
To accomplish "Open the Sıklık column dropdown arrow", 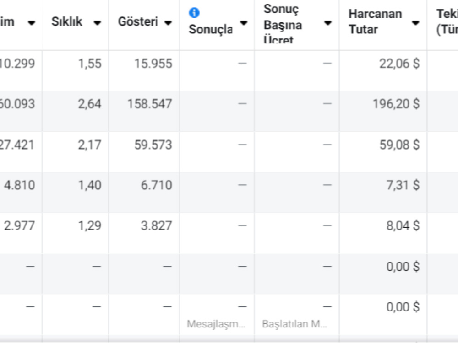I will click(x=97, y=23).
